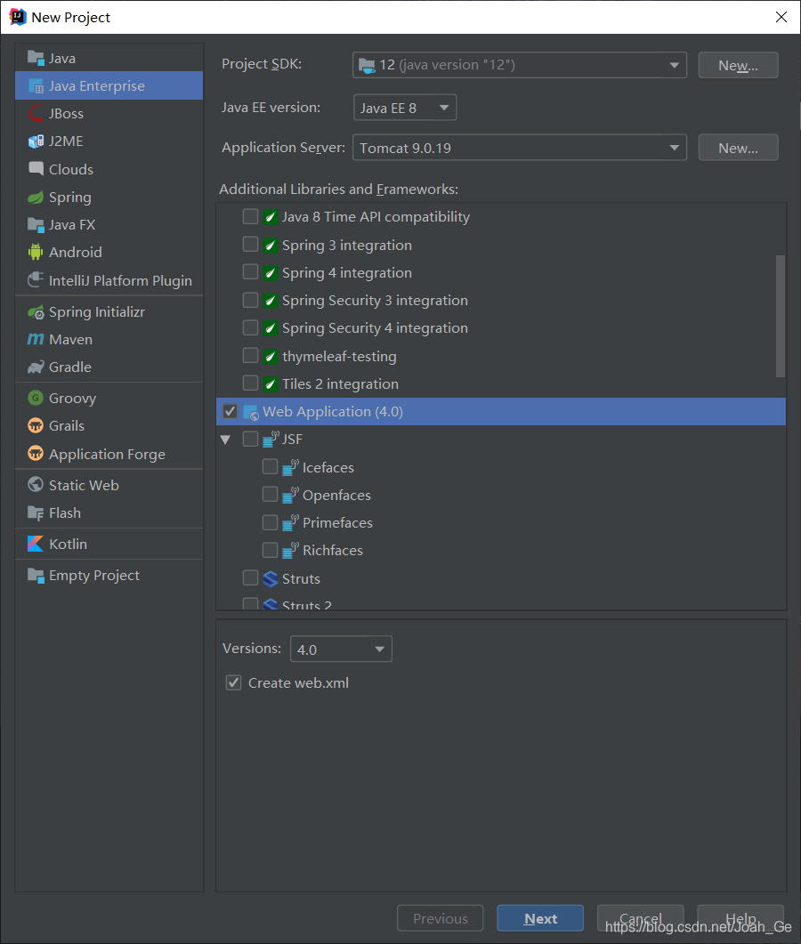Enable Spring Security 3 integration

251,299
